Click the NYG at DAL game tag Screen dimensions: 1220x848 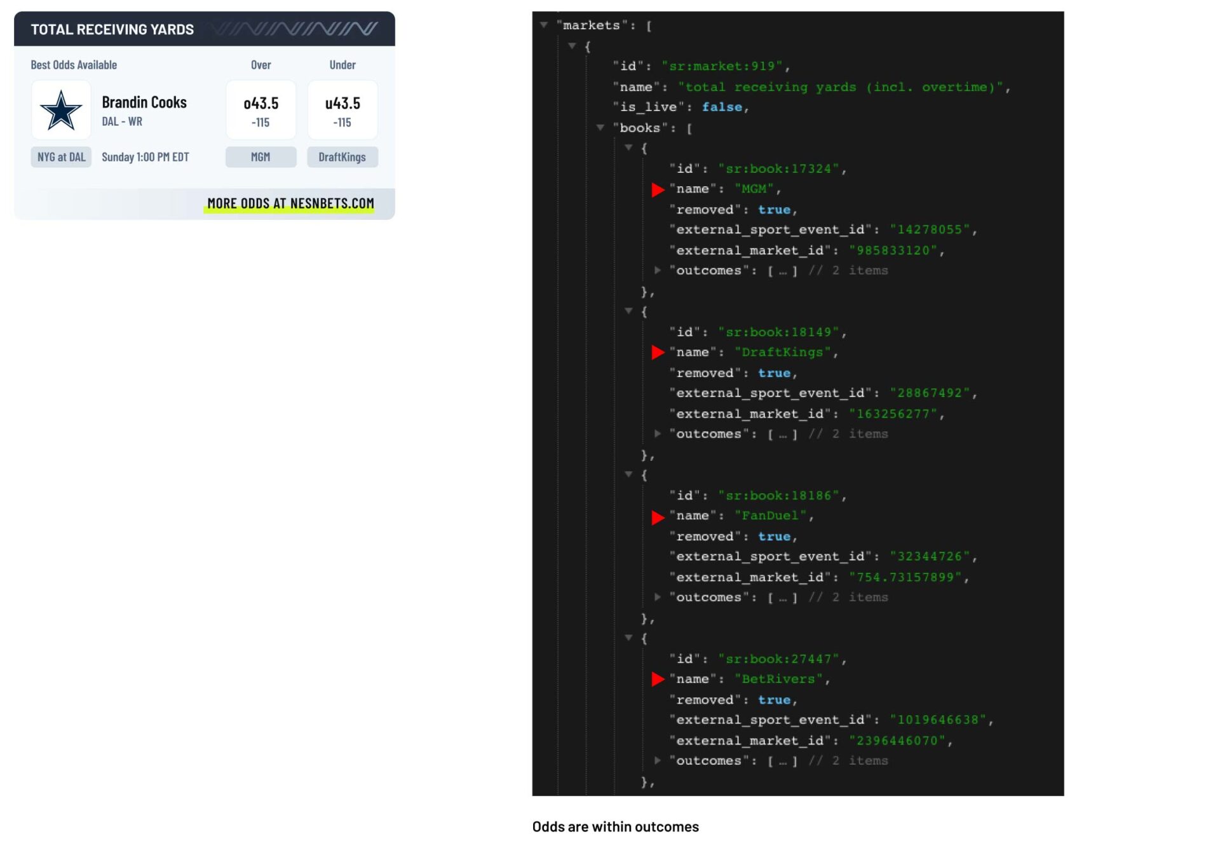61,157
